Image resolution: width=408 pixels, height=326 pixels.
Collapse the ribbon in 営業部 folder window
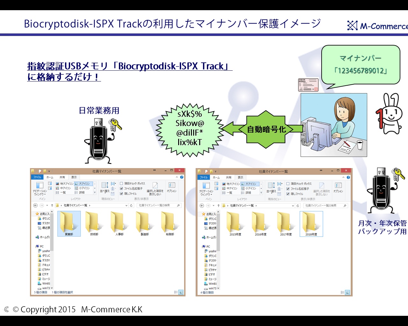click(x=177, y=177)
